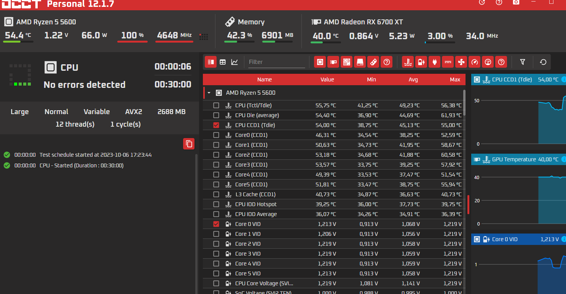Sort by the Value column header

(x=327, y=79)
